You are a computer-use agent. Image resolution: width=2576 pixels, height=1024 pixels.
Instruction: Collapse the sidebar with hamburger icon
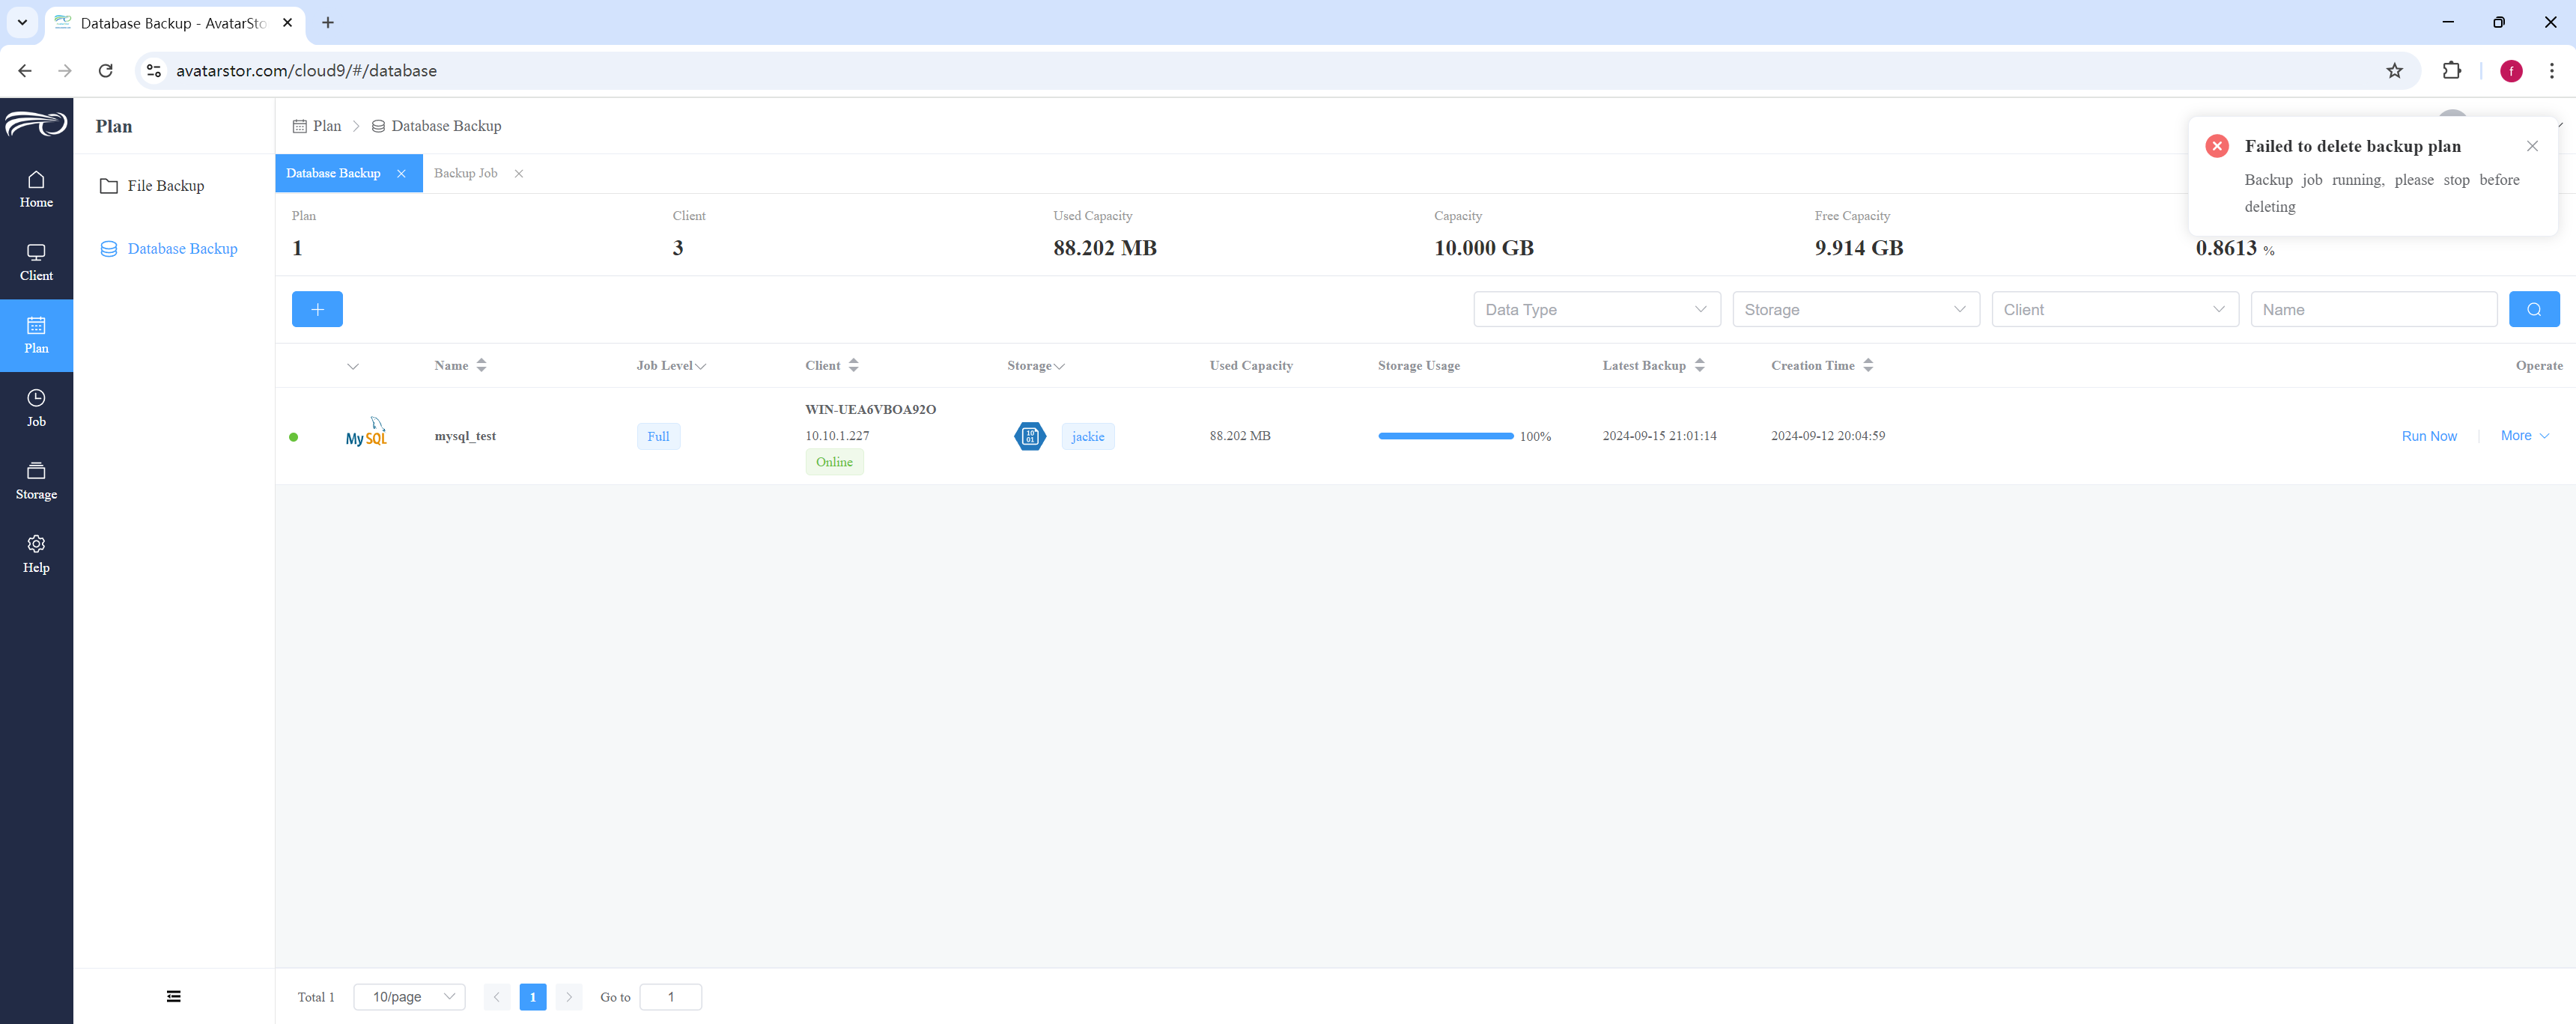tap(174, 996)
